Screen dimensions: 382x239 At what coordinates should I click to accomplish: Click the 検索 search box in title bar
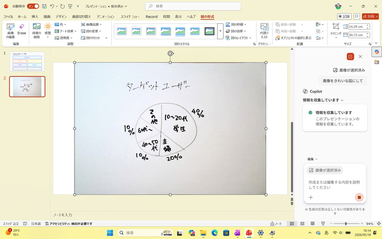(193, 6)
